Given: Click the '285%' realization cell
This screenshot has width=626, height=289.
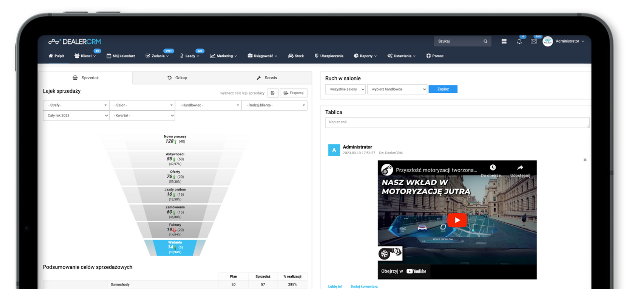Looking at the screenshot, I should coord(292,285).
